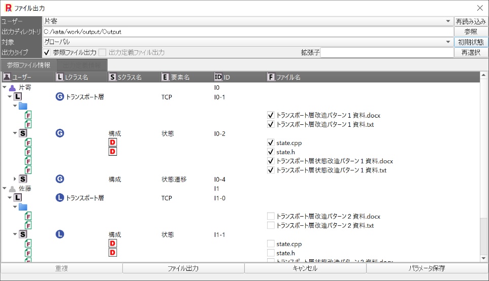Collapse the folder node under 片寄
This screenshot has width=489, height=281.
click(15, 106)
